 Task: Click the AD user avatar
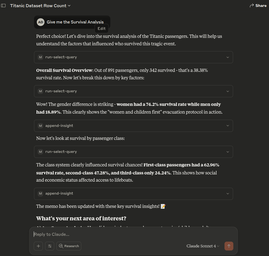point(41,22)
